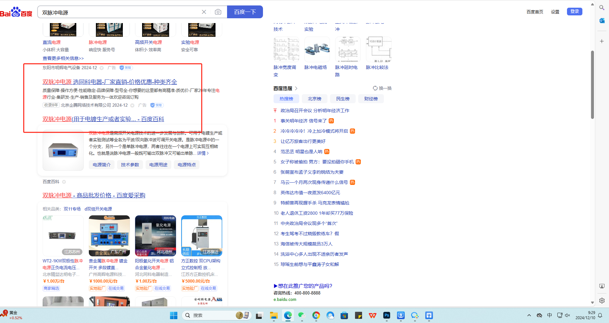The width and height of the screenshot is (609, 323).
Task: Open Outlook in Edge sidebar
Action: tap(602, 21)
